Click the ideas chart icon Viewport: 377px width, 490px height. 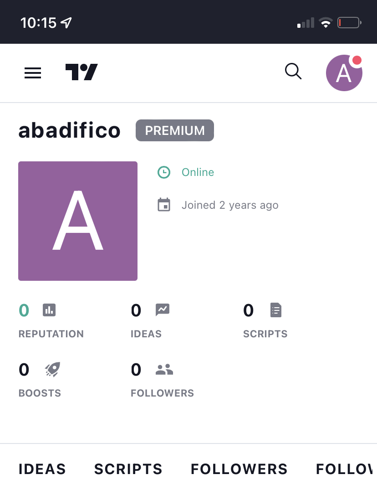[163, 310]
